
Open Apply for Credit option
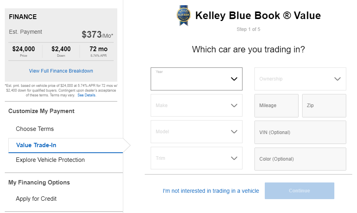pyautogui.click(x=36, y=199)
